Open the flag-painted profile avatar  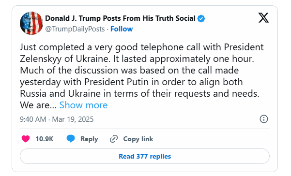point(31,23)
